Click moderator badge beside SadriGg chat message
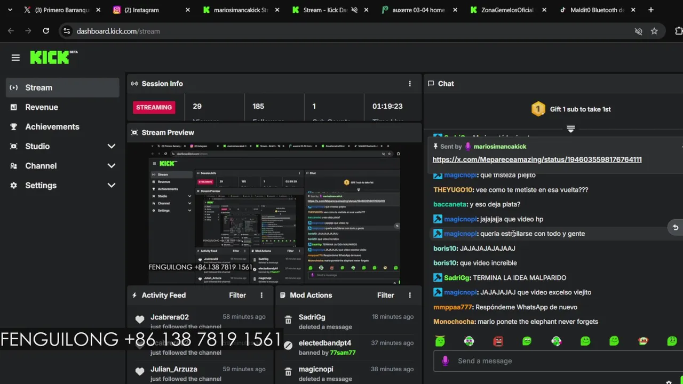The height and width of the screenshot is (384, 683). point(438,277)
